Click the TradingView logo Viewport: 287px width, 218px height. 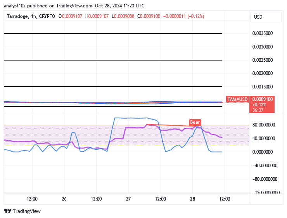pos(22,211)
